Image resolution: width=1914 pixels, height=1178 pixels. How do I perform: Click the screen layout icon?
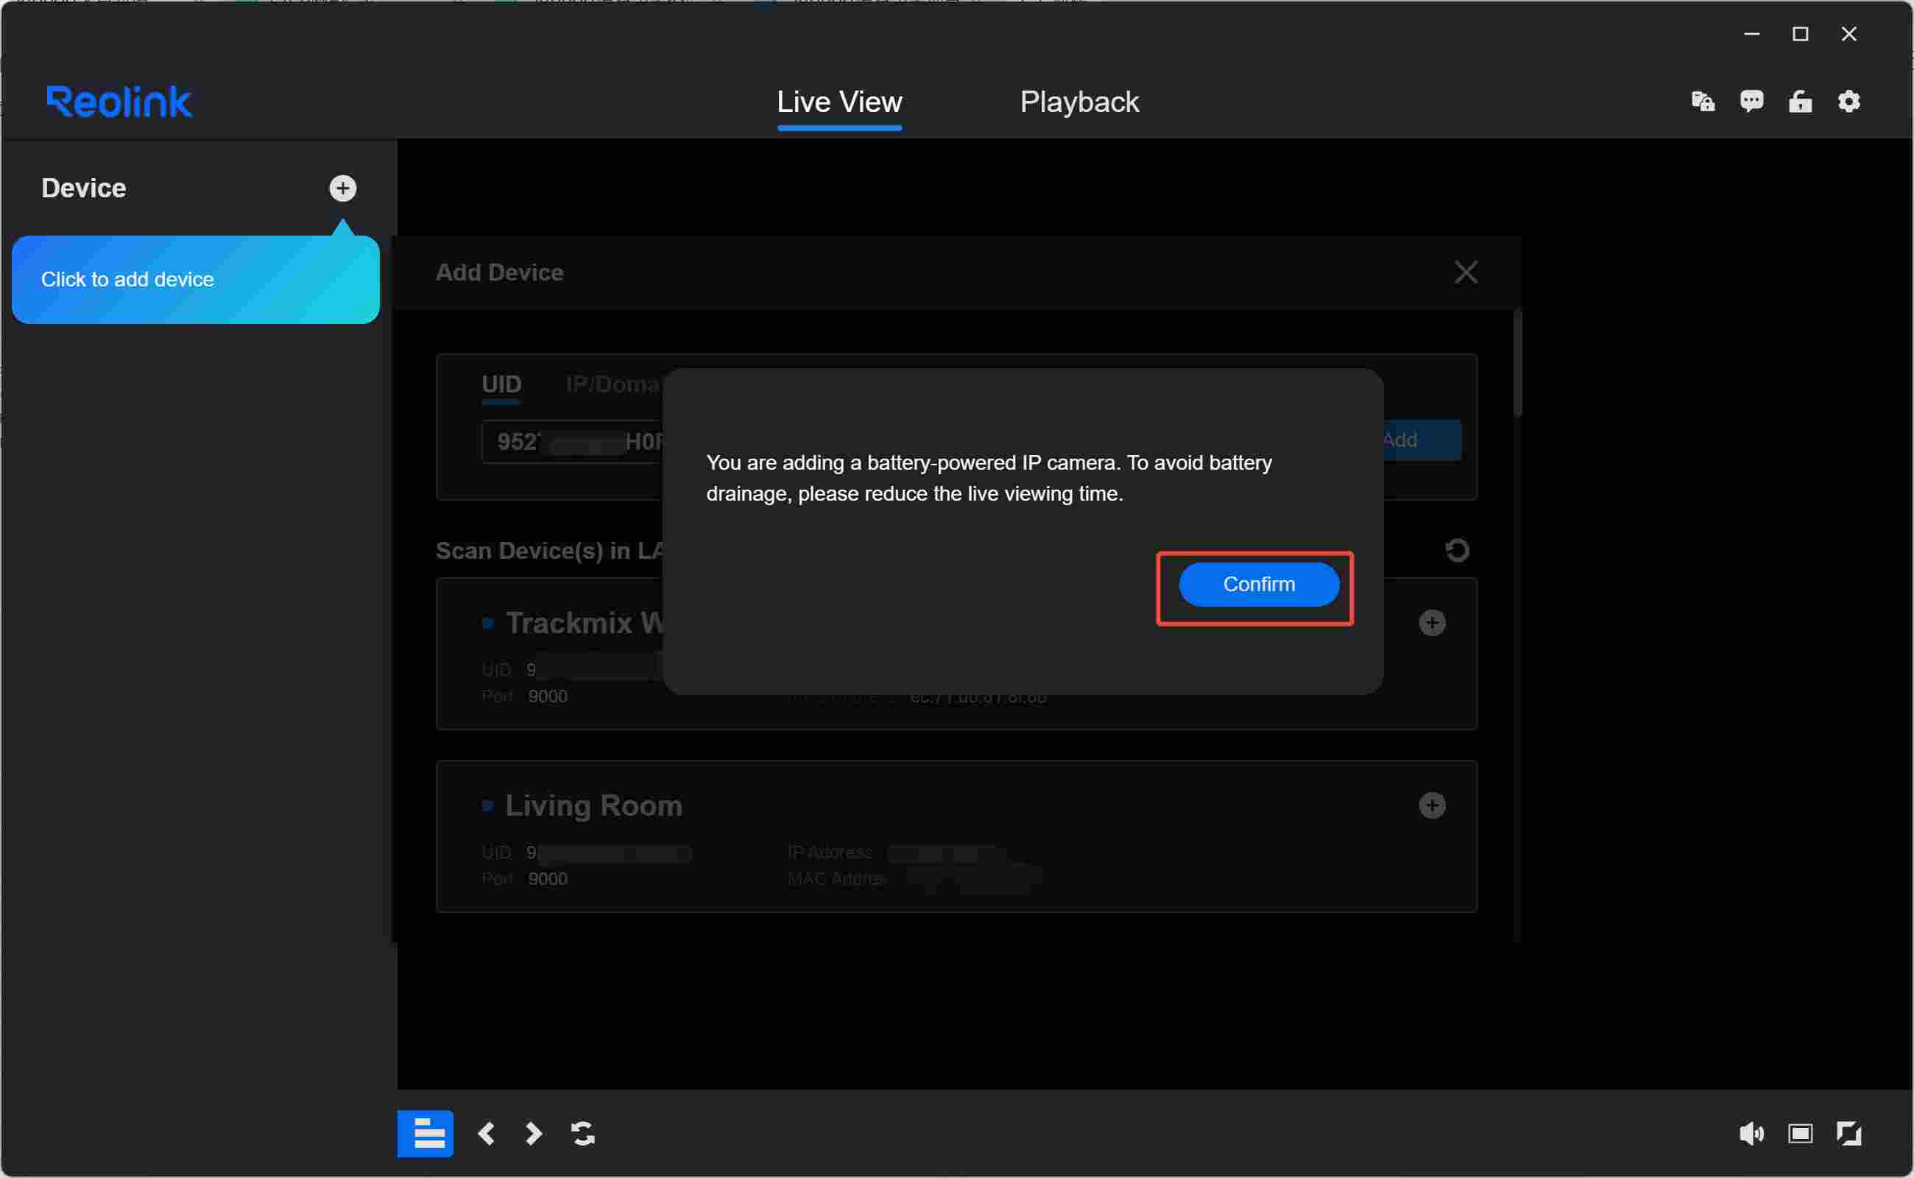pyautogui.click(x=1799, y=1133)
